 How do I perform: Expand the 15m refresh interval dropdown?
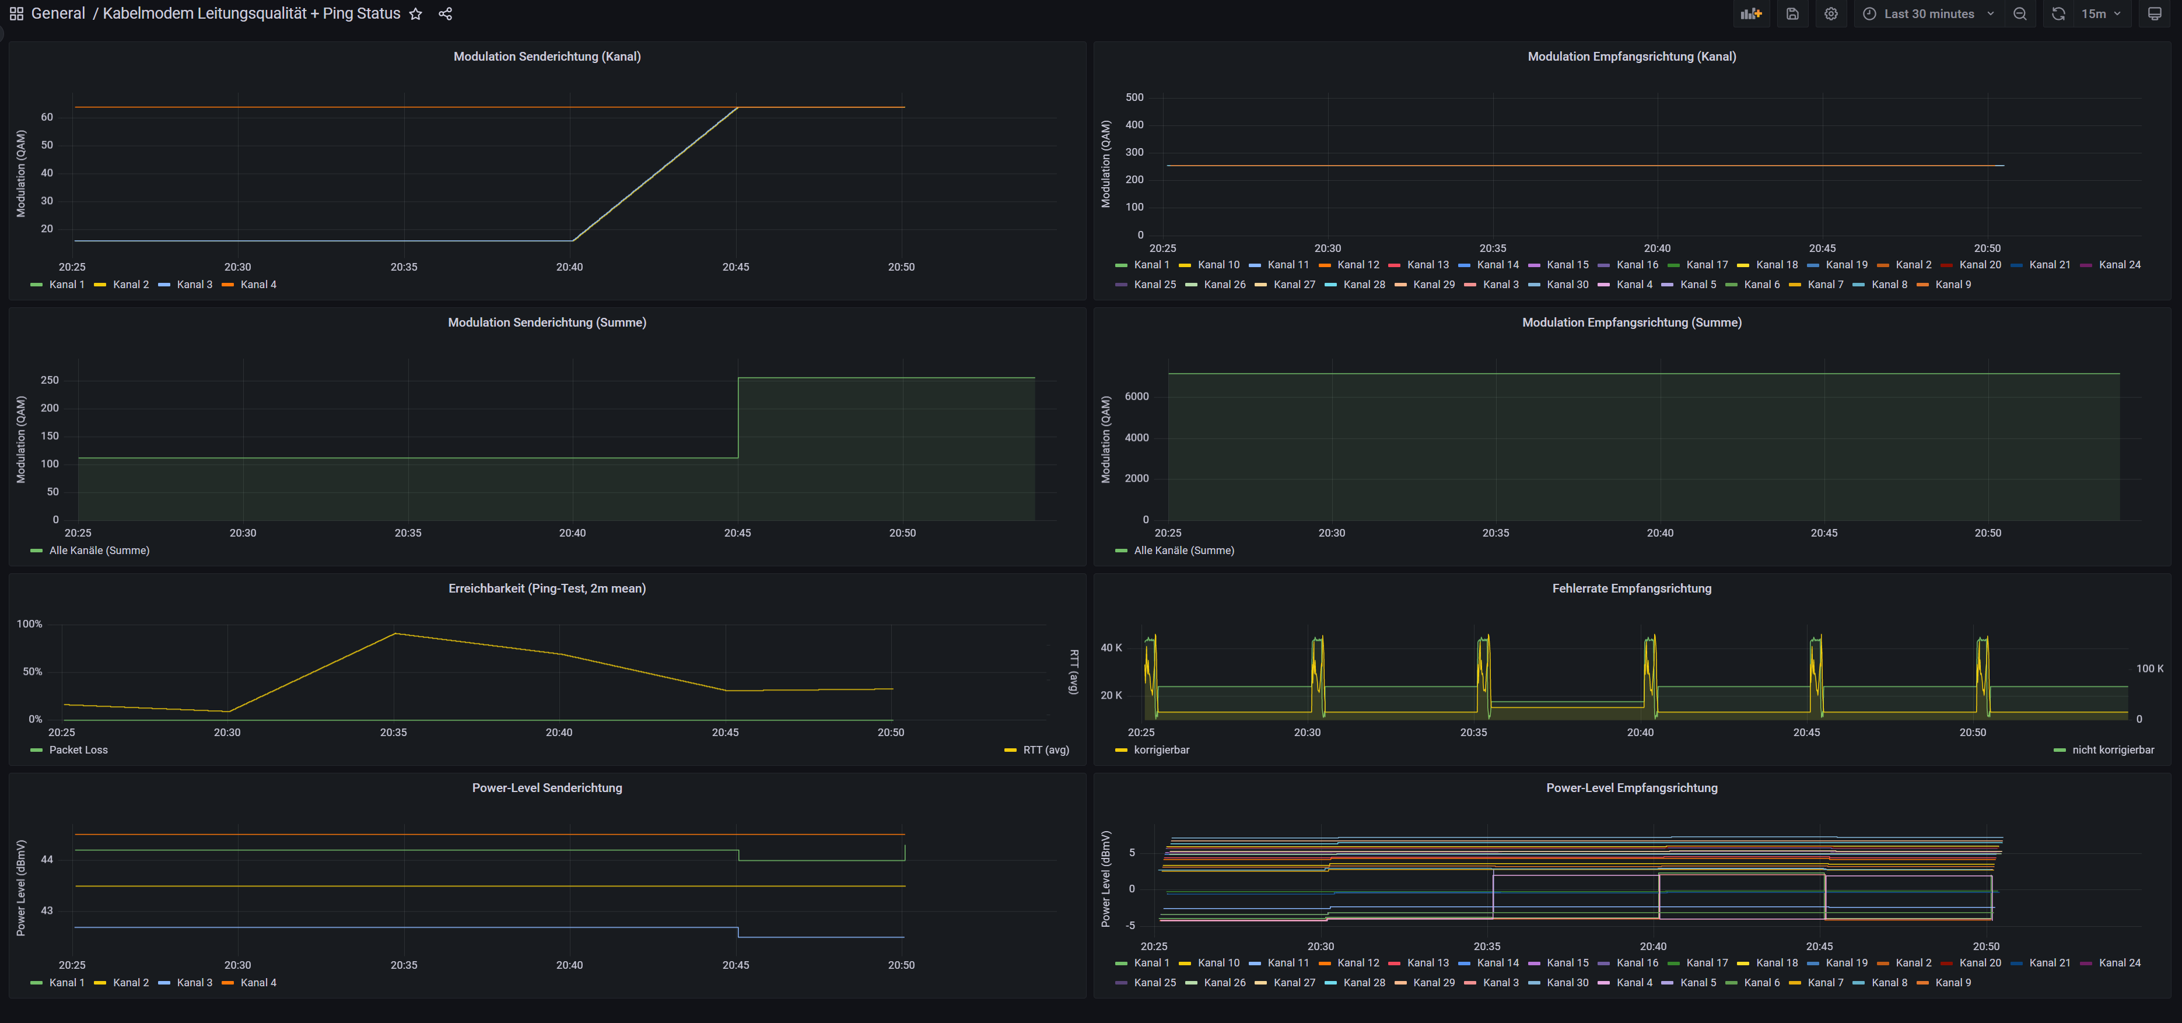[2102, 13]
